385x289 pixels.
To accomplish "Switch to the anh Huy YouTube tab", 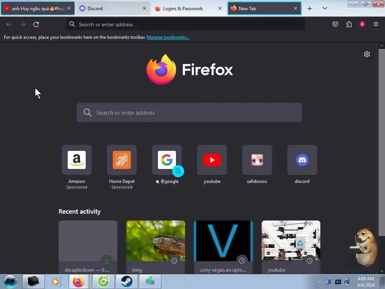I will pyautogui.click(x=38, y=9).
